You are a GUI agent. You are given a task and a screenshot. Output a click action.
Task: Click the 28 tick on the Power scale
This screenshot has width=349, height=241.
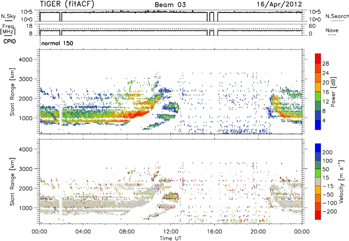pos(325,64)
